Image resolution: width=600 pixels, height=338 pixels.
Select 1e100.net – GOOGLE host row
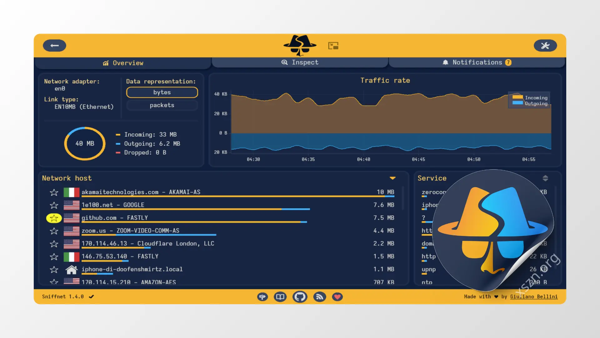(222, 205)
